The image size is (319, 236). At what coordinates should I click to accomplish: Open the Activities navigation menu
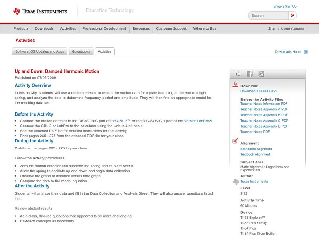[x=68, y=28]
